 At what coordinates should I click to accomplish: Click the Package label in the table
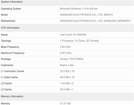click(6, 59)
